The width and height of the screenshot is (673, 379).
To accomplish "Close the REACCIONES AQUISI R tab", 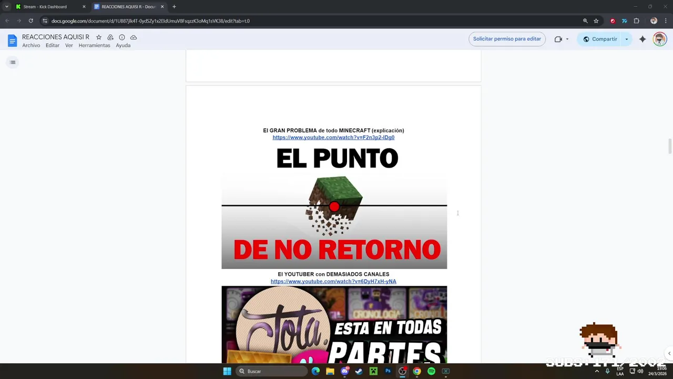I will (162, 7).
